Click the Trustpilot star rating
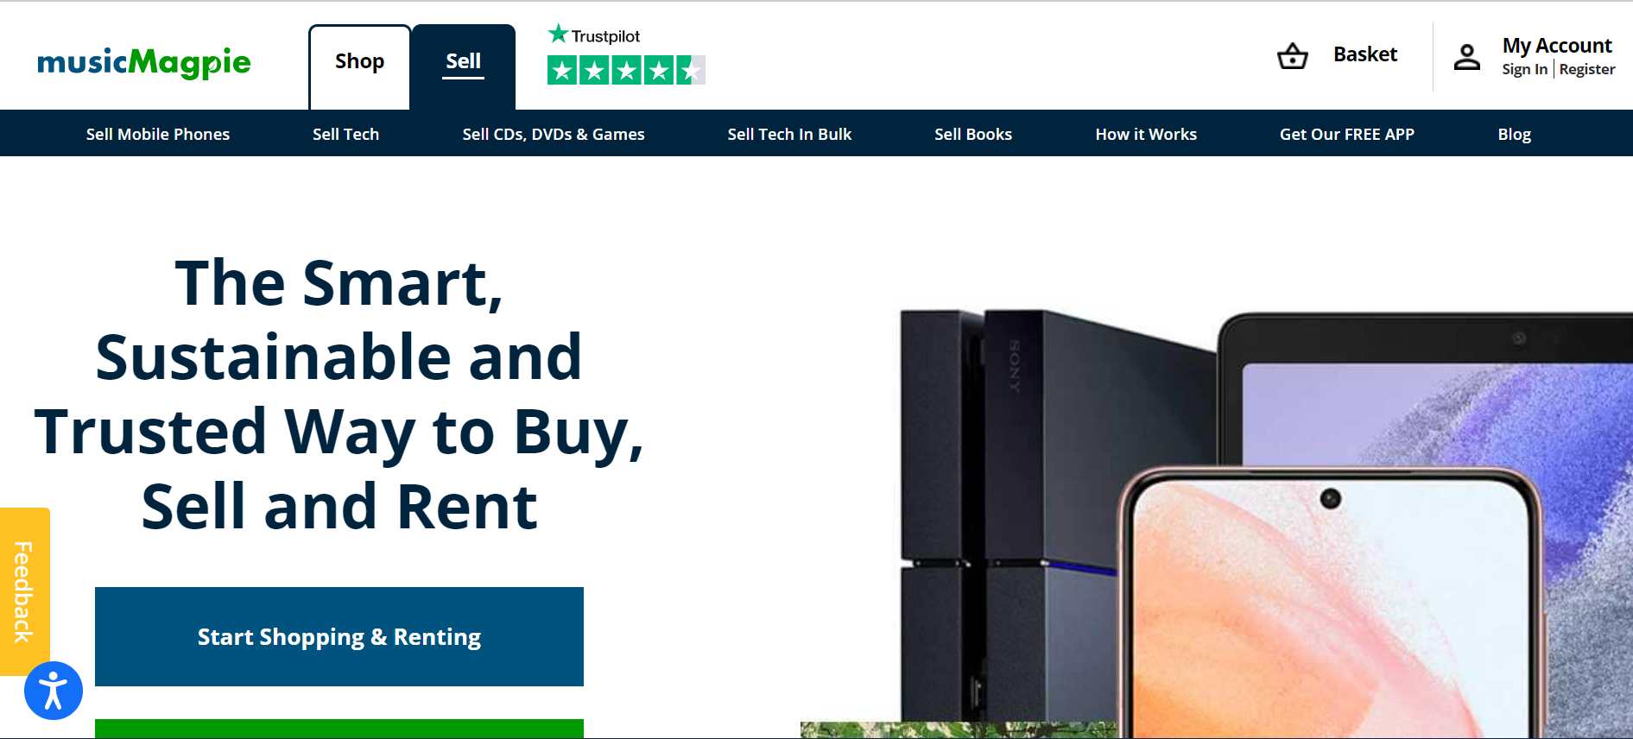This screenshot has height=739, width=1633. [x=626, y=70]
